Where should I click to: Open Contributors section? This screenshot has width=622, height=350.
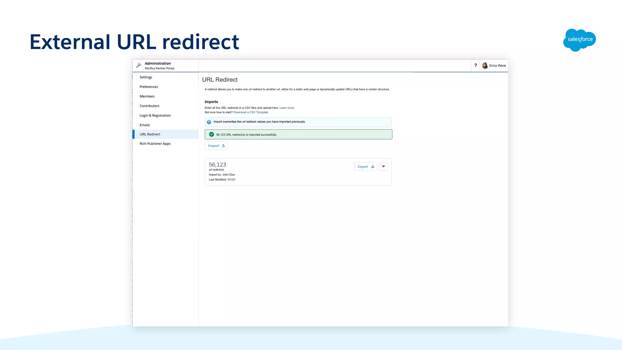(x=149, y=106)
